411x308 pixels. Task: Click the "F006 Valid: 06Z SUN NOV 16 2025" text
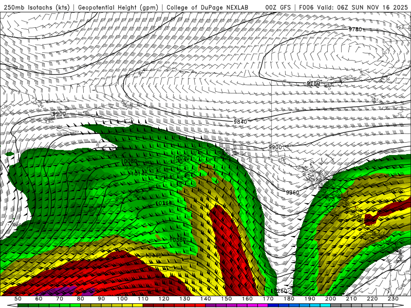[x=353, y=7]
